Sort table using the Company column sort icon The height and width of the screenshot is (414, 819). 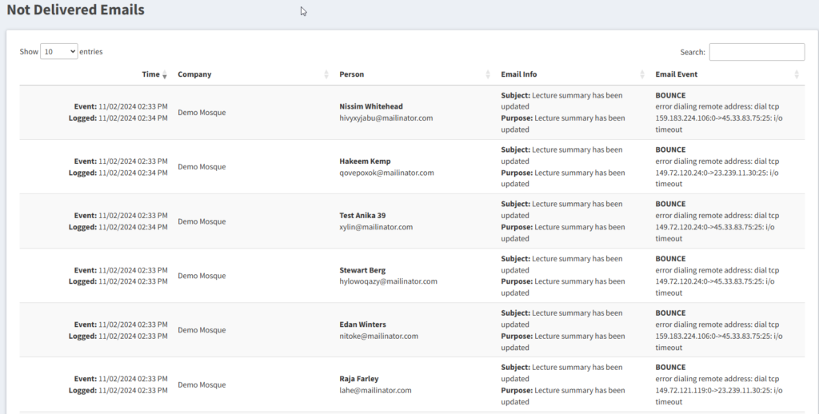(326, 74)
